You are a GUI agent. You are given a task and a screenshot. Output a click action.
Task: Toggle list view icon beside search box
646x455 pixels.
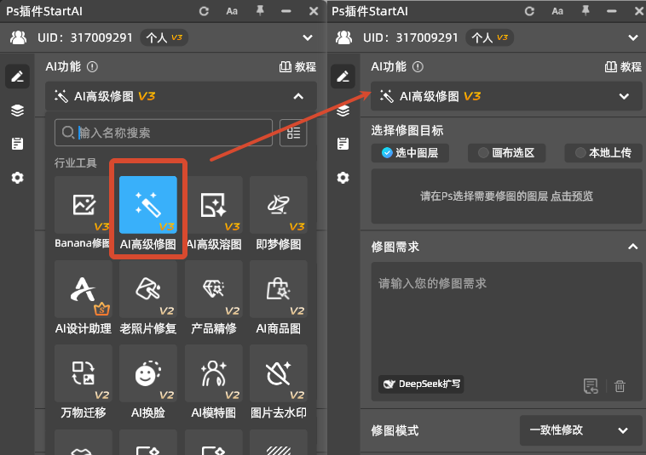point(293,133)
